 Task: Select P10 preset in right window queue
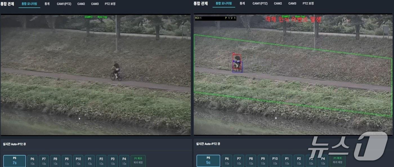[275, 161]
